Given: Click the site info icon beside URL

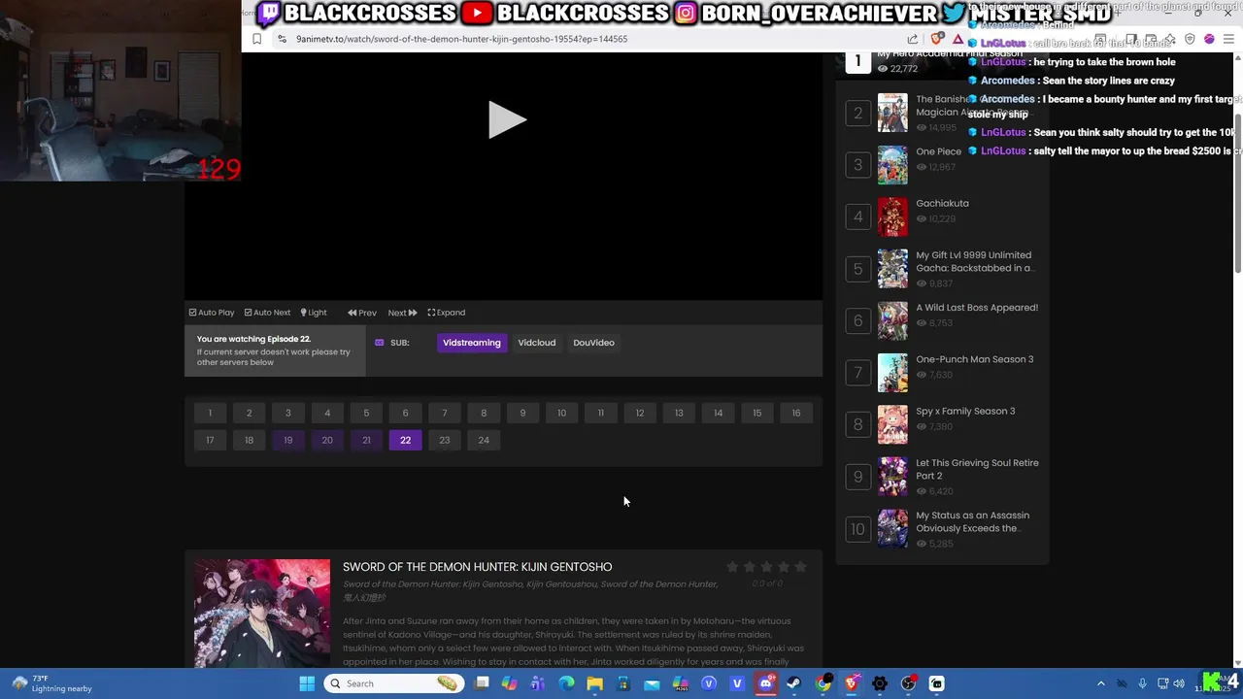Looking at the screenshot, I should tap(282, 39).
